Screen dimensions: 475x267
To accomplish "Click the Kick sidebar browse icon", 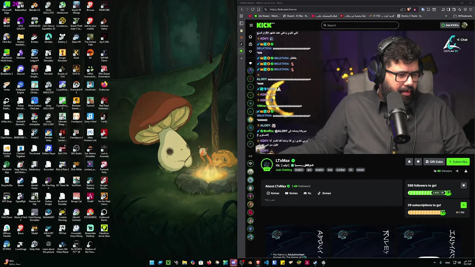I will tap(250, 44).
